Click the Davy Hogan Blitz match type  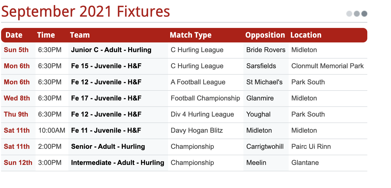coord(197,131)
